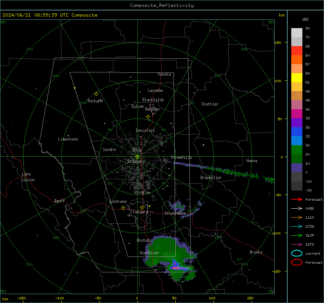The width and height of the screenshot is (324, 303).
Task: Click the Brooks town label
Action: pyautogui.click(x=256, y=252)
